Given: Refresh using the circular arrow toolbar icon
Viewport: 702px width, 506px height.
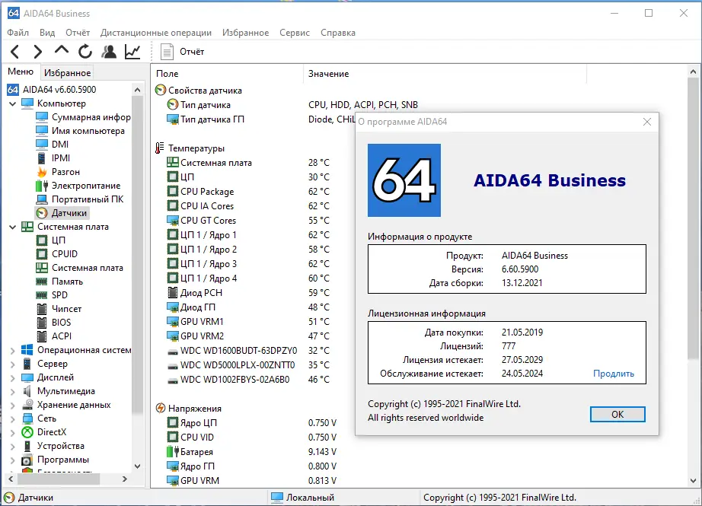Looking at the screenshot, I should click(85, 52).
